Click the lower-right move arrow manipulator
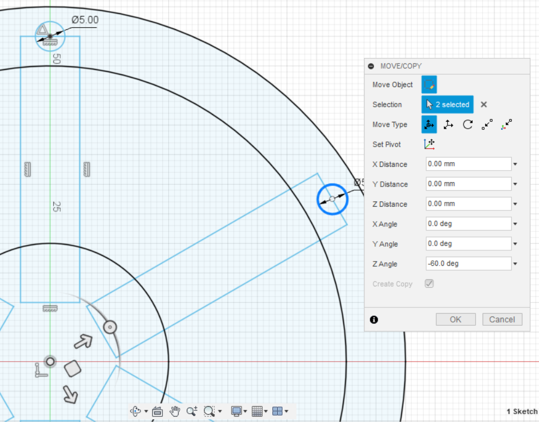Screen dimensions: 539x422 point(70,394)
